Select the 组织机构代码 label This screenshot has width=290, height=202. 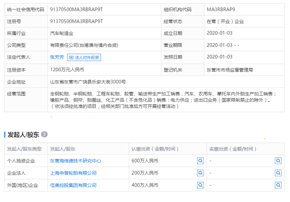pos(177,9)
